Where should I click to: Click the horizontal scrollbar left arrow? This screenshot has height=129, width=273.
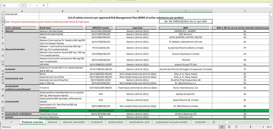click(224, 122)
